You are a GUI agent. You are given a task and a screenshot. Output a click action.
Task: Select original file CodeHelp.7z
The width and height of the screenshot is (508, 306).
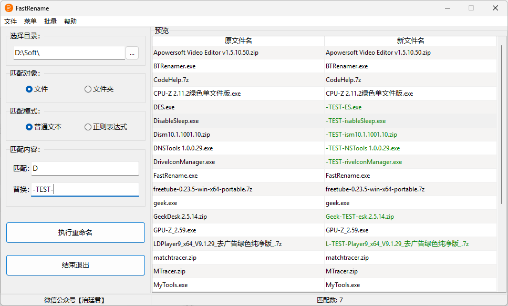[171, 80]
